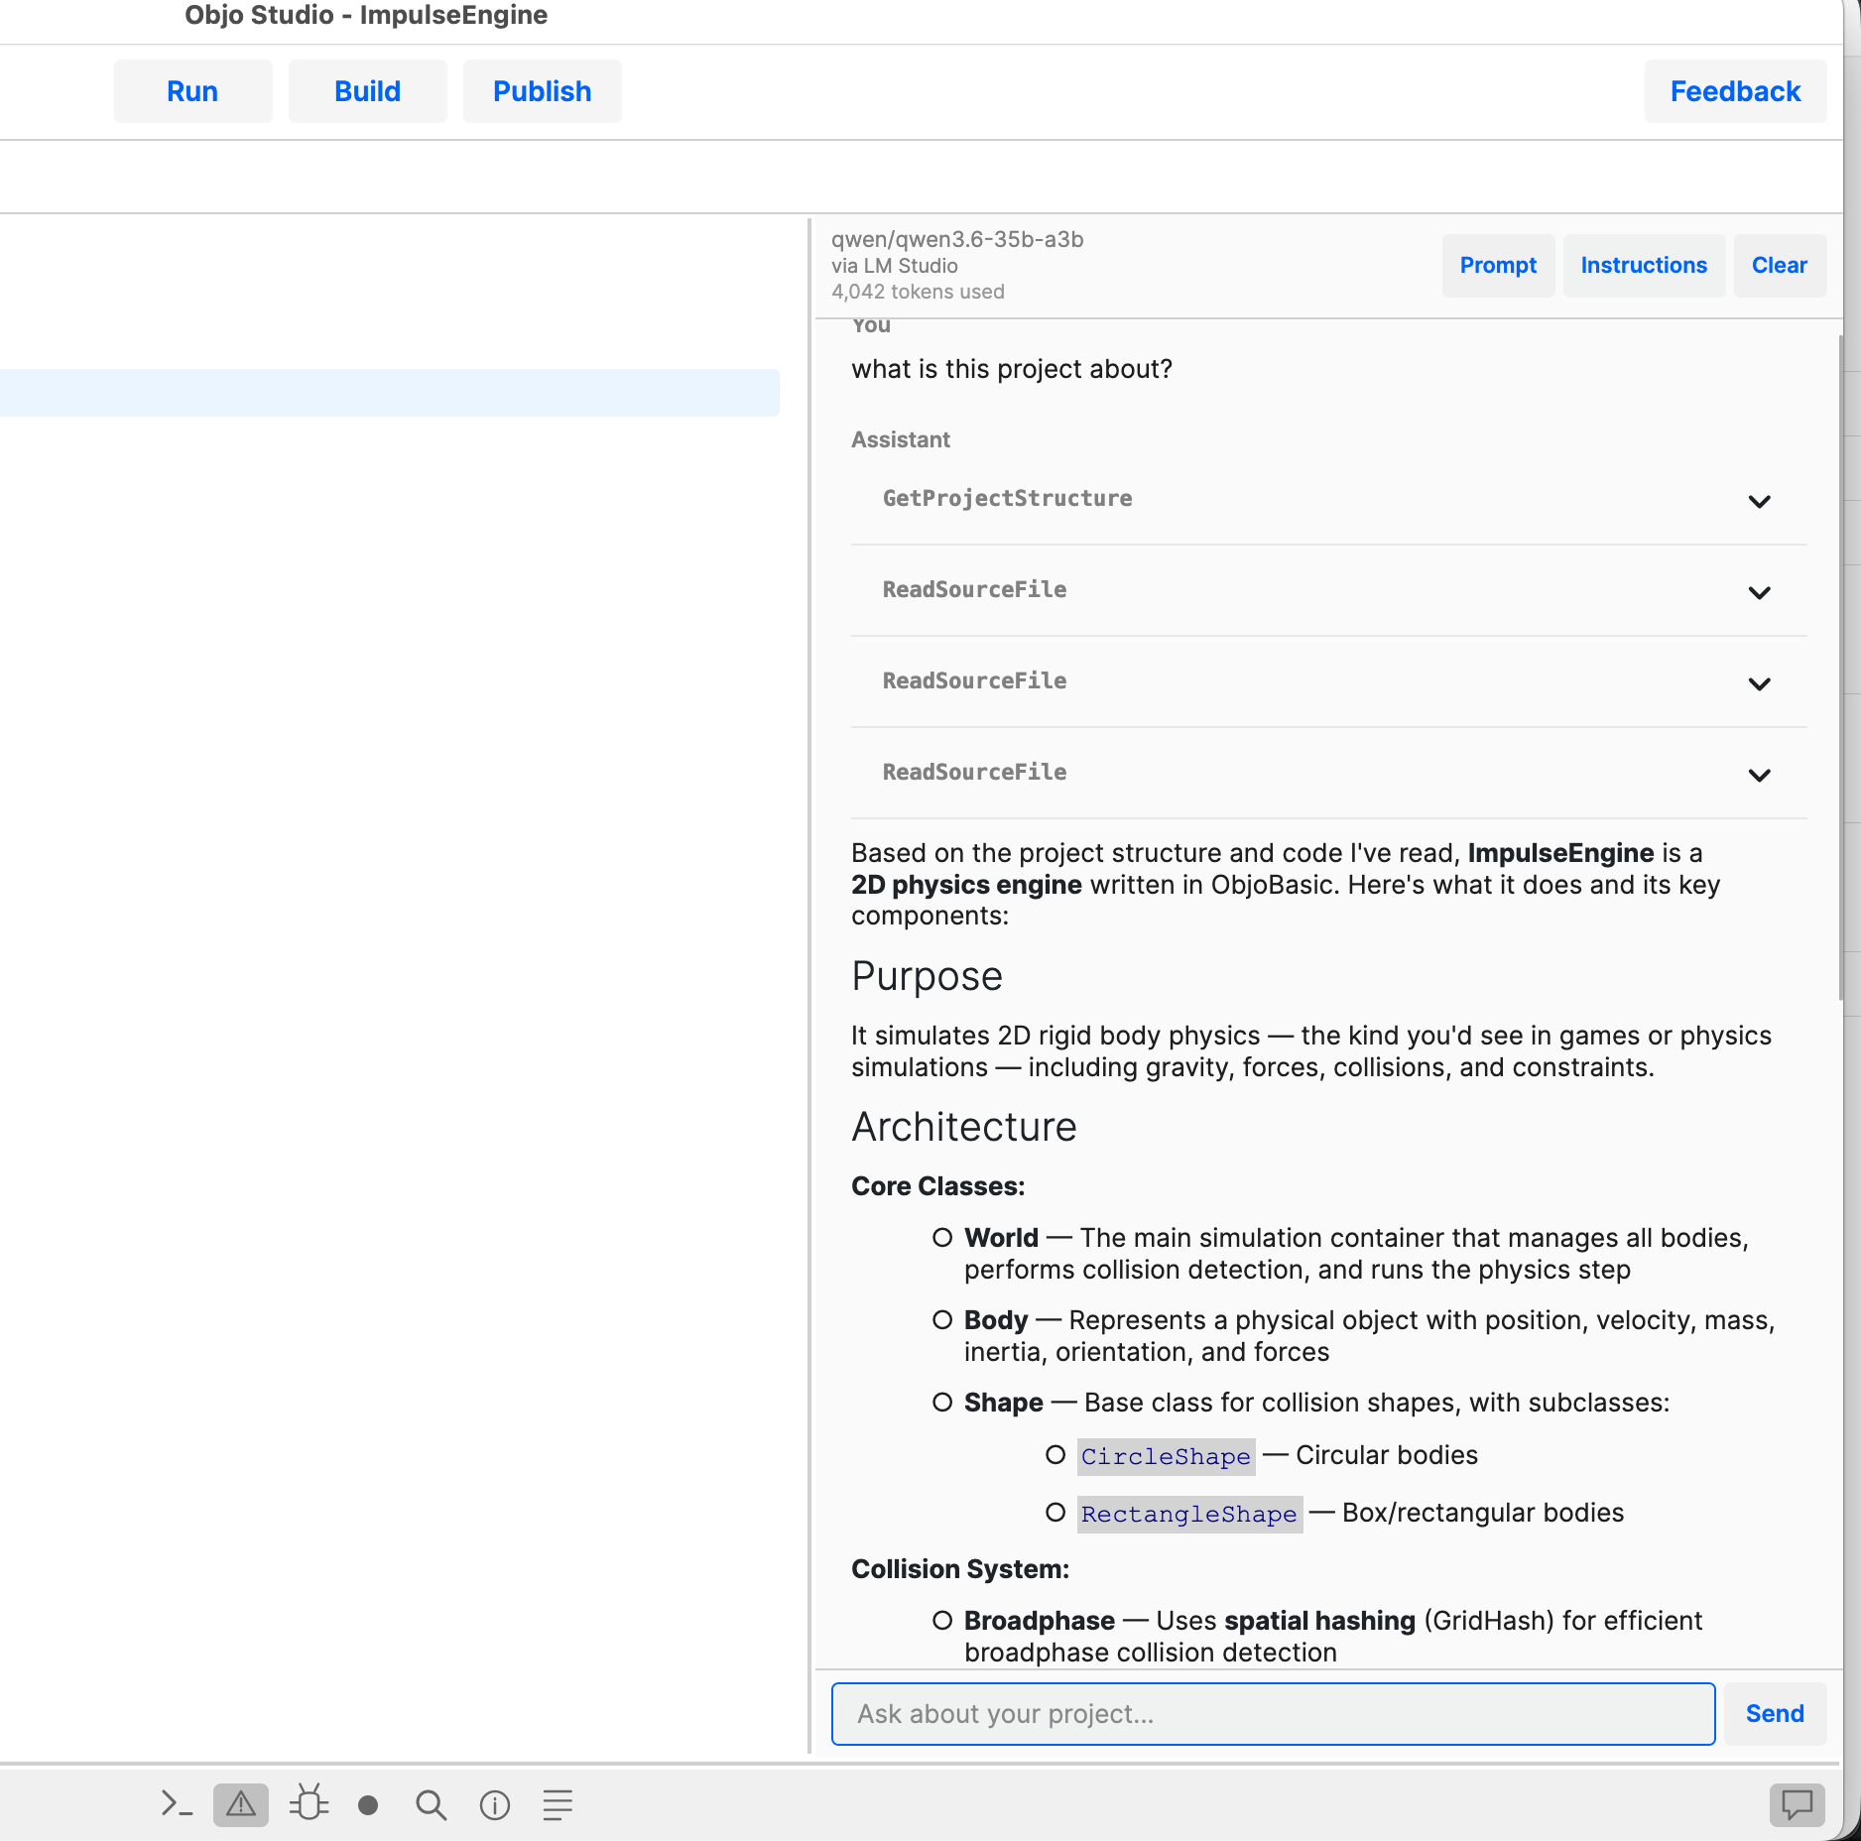
Task: Click the Publish button
Action: coord(542,91)
